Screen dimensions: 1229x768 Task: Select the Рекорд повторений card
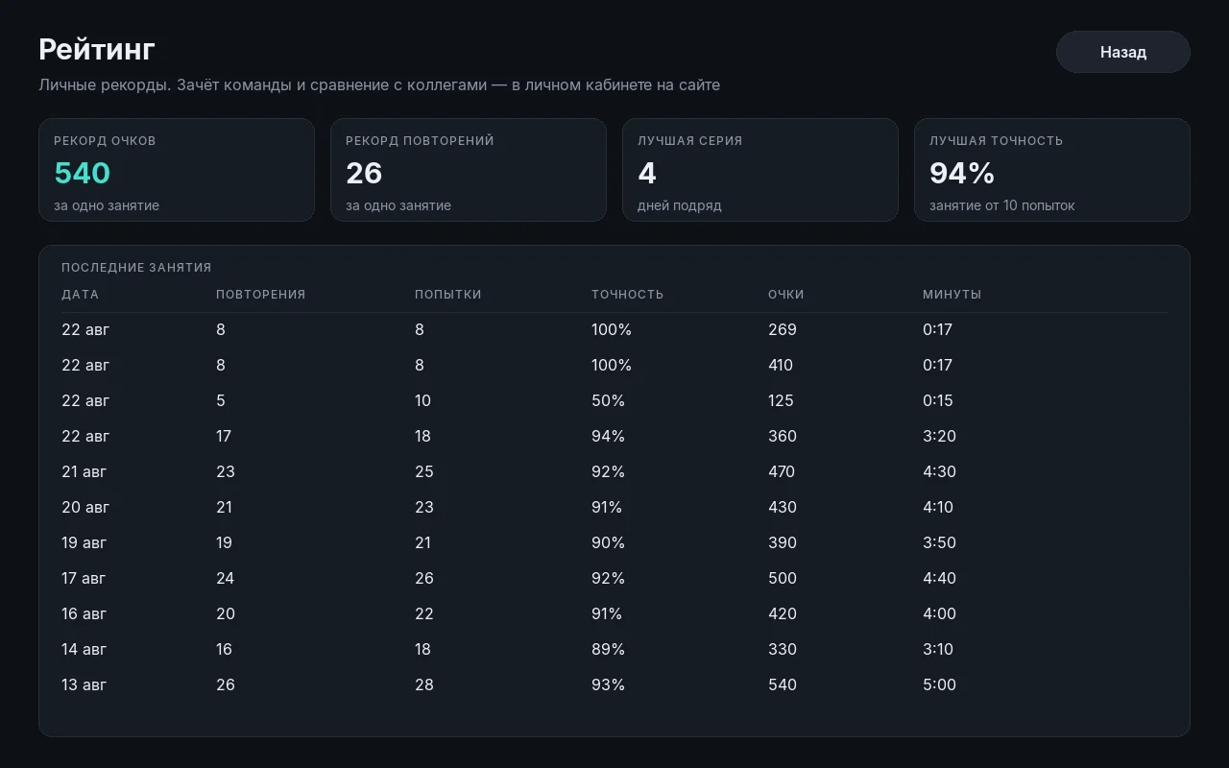(x=469, y=170)
